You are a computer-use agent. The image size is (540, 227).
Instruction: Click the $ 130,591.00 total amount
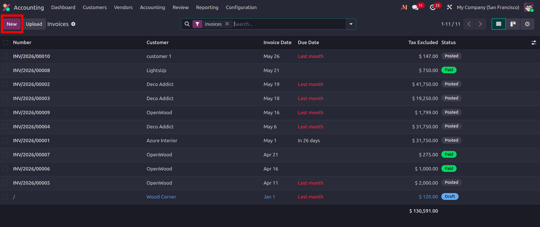click(424, 211)
